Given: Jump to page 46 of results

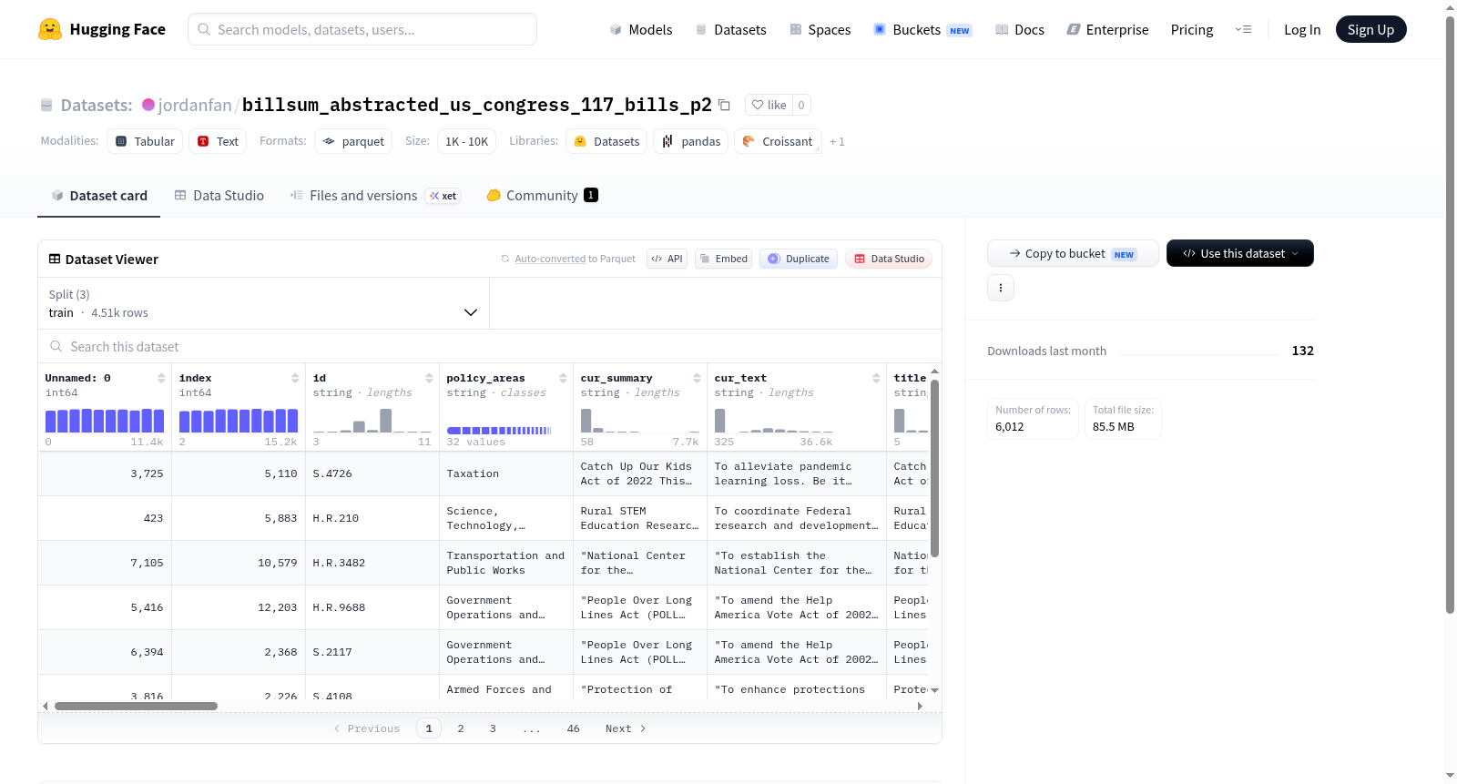Looking at the screenshot, I should click(x=573, y=728).
